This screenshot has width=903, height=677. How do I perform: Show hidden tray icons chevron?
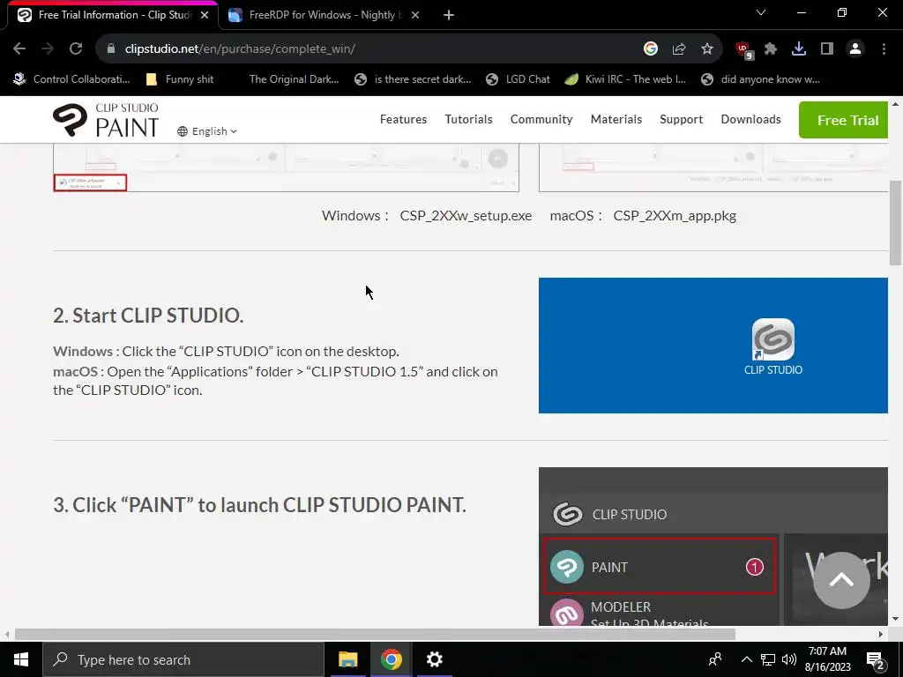coord(746,659)
